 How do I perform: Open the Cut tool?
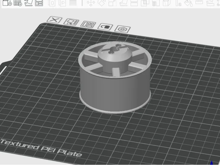pos(134,3)
